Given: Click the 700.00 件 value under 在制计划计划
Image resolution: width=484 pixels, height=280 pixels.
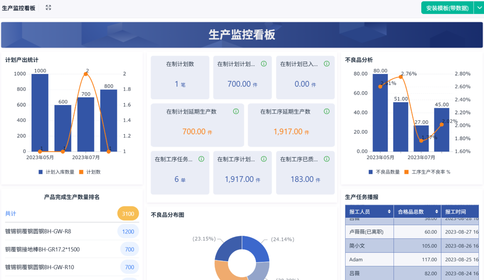Looking at the screenshot, I should 242,84.
